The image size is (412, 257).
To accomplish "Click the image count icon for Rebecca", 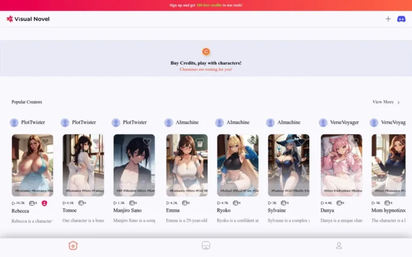I will (32, 203).
